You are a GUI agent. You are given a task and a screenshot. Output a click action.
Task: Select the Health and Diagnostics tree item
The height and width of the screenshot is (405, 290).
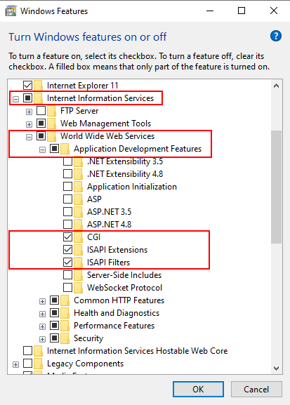[117, 313]
